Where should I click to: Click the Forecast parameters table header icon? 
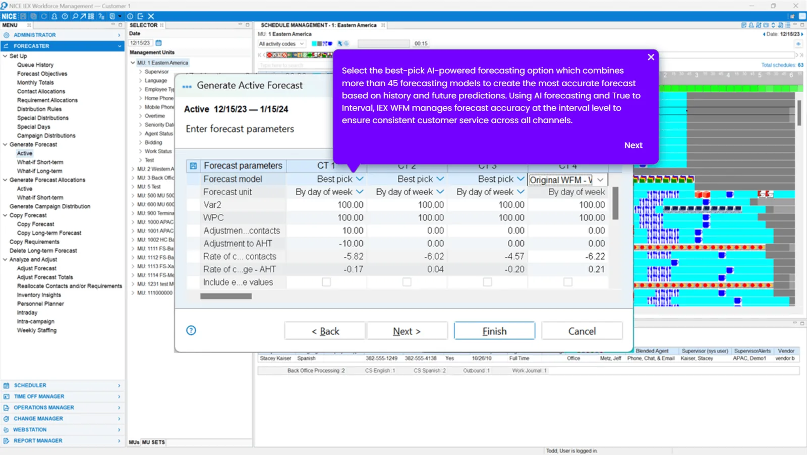pos(193,165)
